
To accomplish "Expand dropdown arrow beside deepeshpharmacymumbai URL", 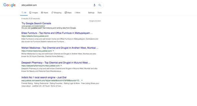I will pos(61,66).
